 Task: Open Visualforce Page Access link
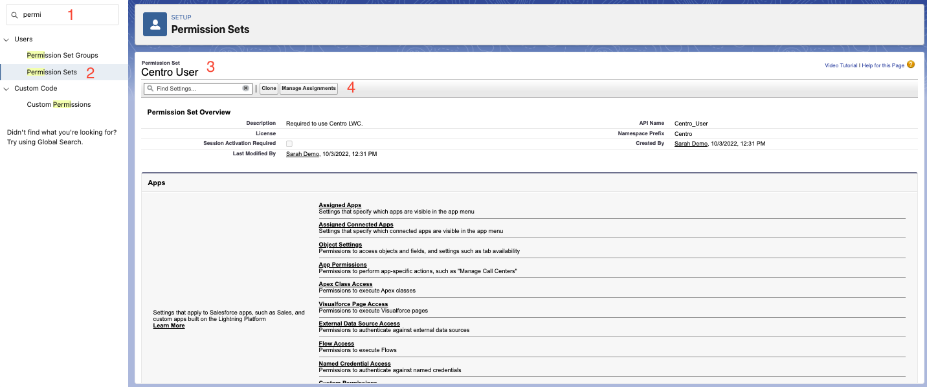[353, 304]
